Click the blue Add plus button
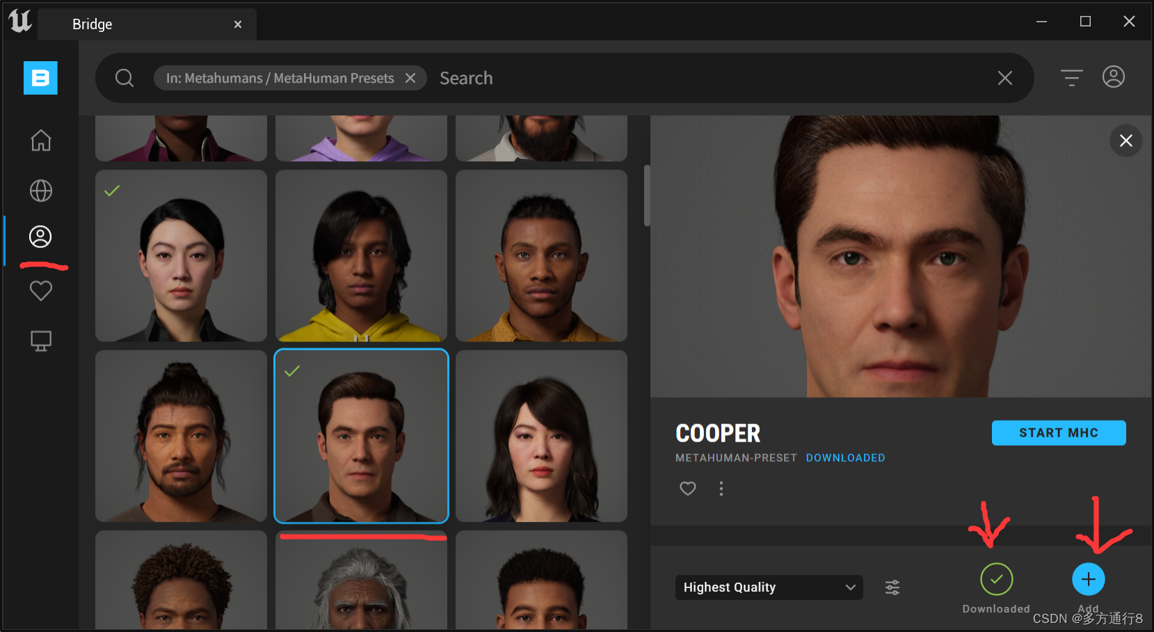Viewport: 1154px width, 632px height. [x=1089, y=579]
